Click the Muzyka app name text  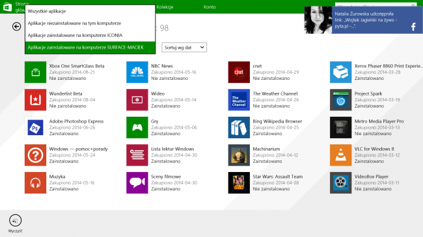click(57, 177)
